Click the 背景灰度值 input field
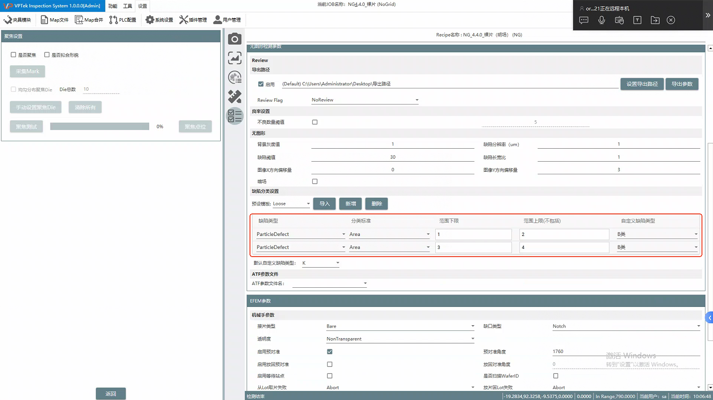 [393, 144]
